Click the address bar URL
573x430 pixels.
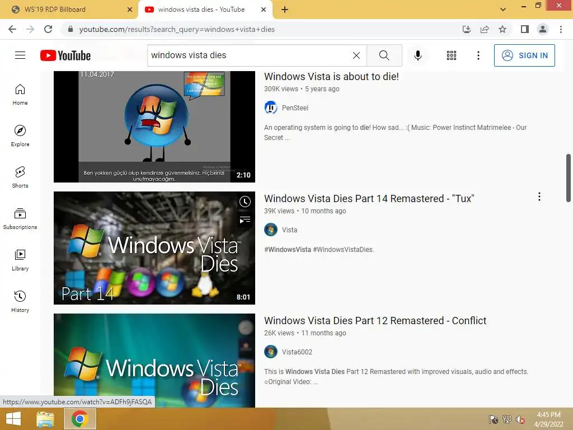pyautogui.click(x=177, y=29)
